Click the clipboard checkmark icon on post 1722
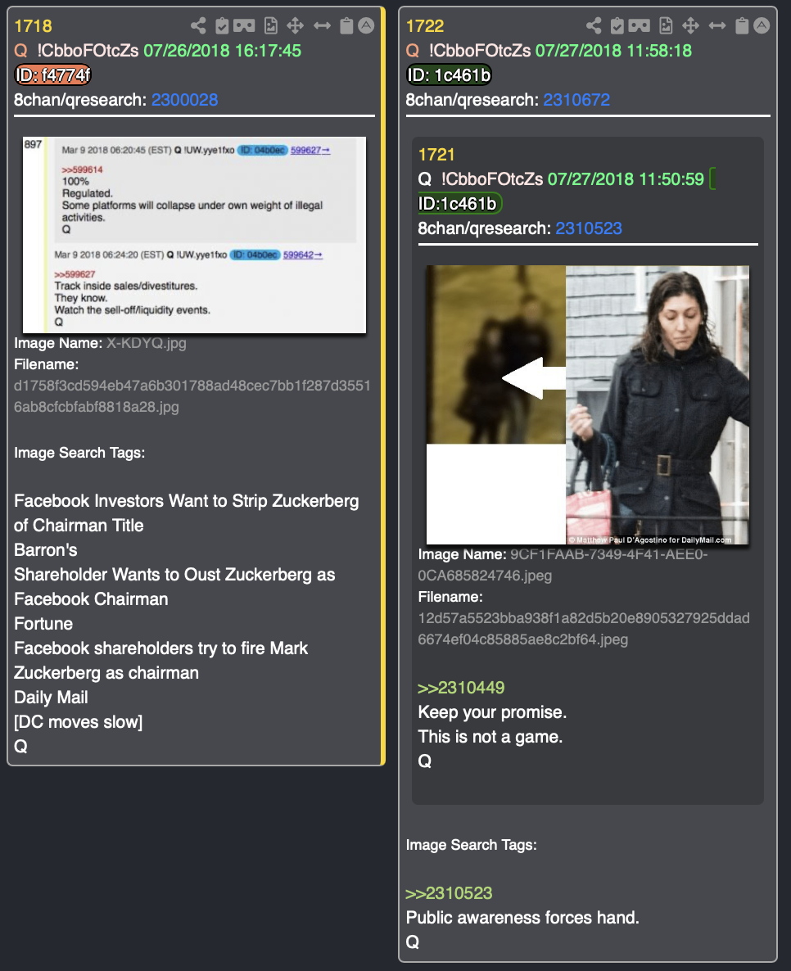Viewport: 791px width, 971px height. pos(617,25)
